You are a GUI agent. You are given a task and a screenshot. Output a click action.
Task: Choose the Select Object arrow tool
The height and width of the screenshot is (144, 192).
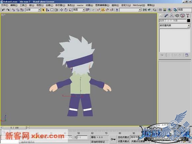(43, 10)
